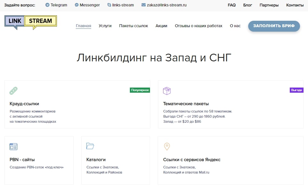This screenshot has height=186, width=308.
Task: Click the ЗАПОЛНИТЬ БРИФ button
Action: 274,27
